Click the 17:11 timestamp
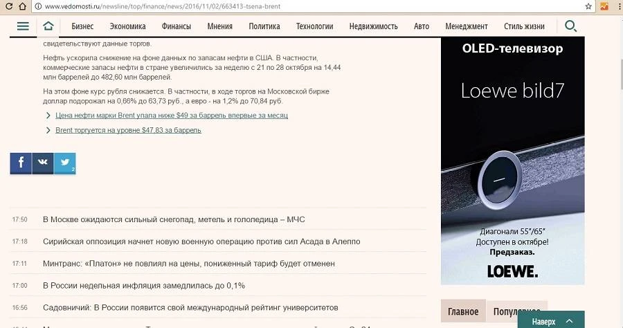The image size is (623, 328). coord(19,263)
